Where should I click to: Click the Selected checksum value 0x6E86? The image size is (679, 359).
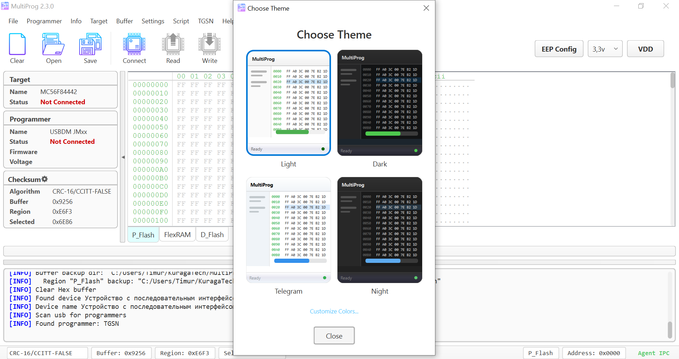click(62, 222)
